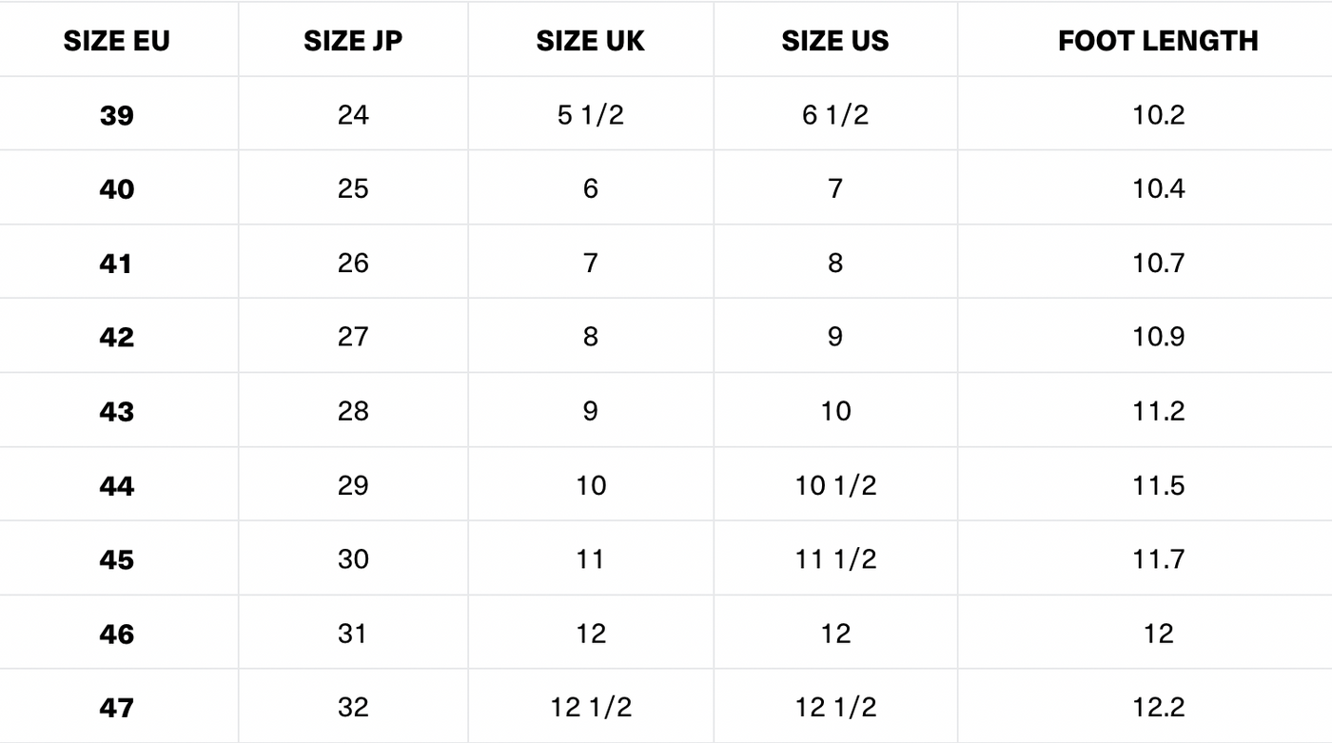Click US size 11 1/2 cell
The image size is (1332, 743).
pos(834,559)
